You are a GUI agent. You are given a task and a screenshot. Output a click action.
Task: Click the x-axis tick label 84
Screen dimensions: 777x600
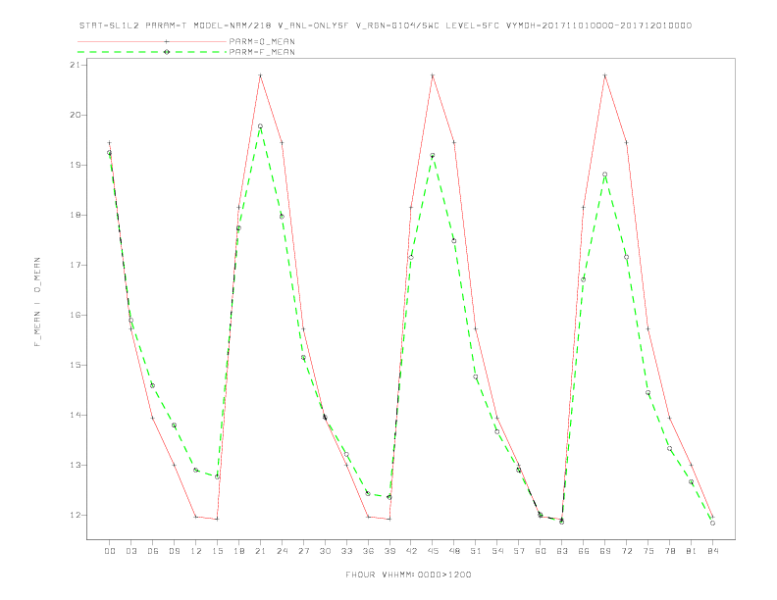(712, 551)
